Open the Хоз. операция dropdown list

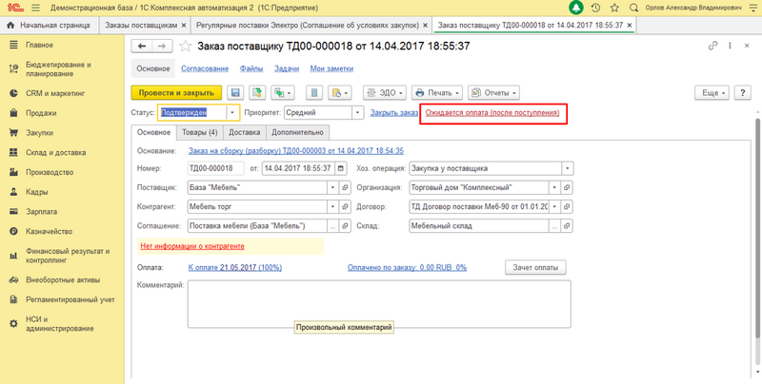coord(567,168)
